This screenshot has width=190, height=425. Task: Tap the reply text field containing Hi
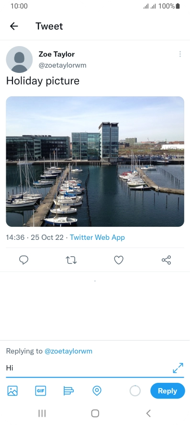89,368
